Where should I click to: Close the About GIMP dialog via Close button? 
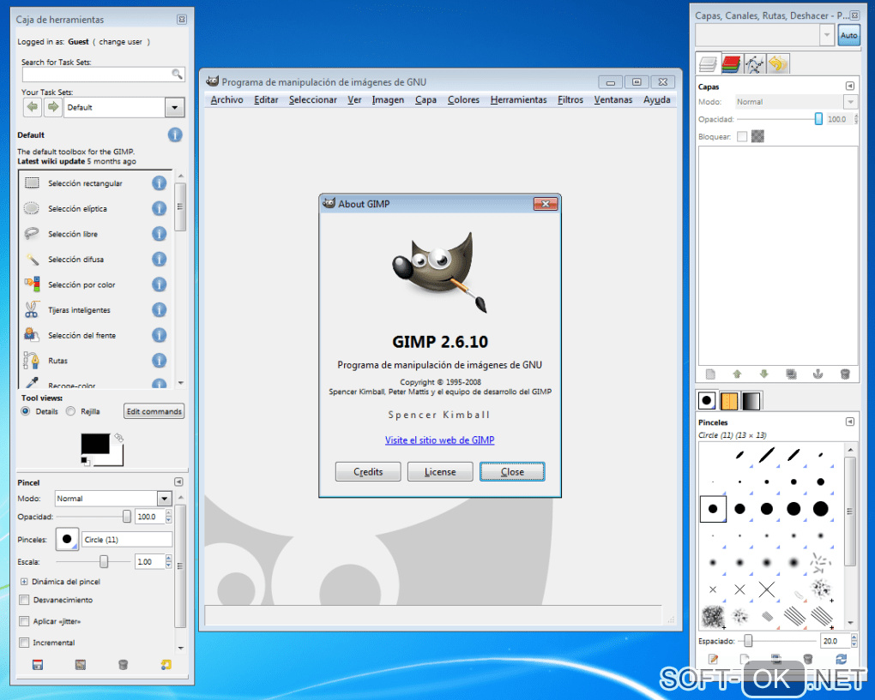point(512,471)
